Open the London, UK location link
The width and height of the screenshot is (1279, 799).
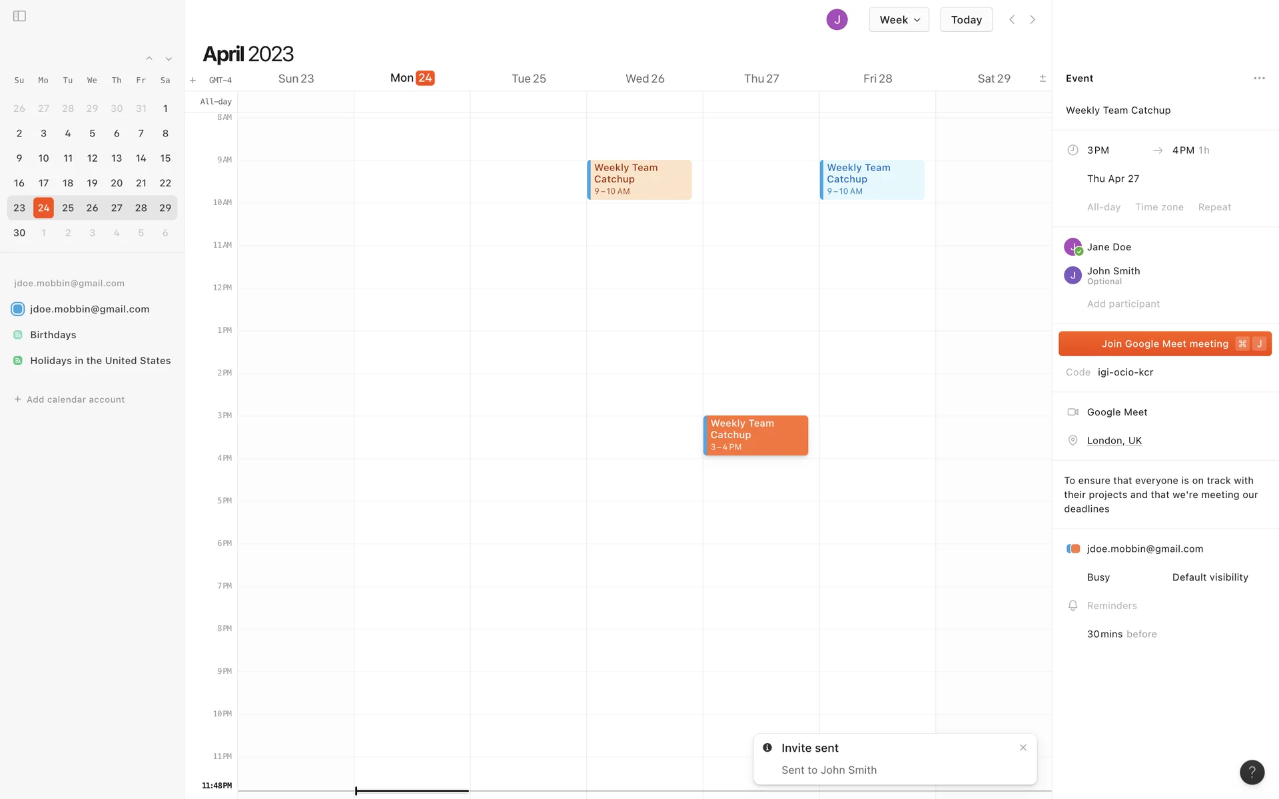tap(1114, 441)
